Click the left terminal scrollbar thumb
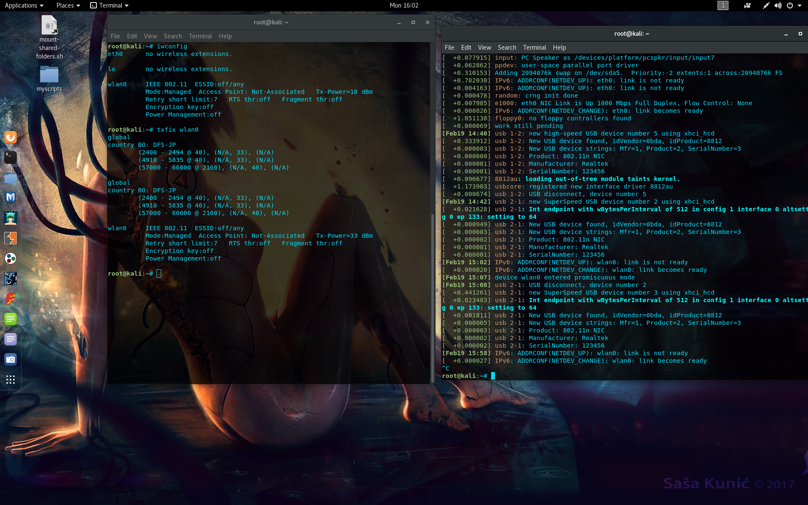The height and width of the screenshot is (505, 808). 432,298
